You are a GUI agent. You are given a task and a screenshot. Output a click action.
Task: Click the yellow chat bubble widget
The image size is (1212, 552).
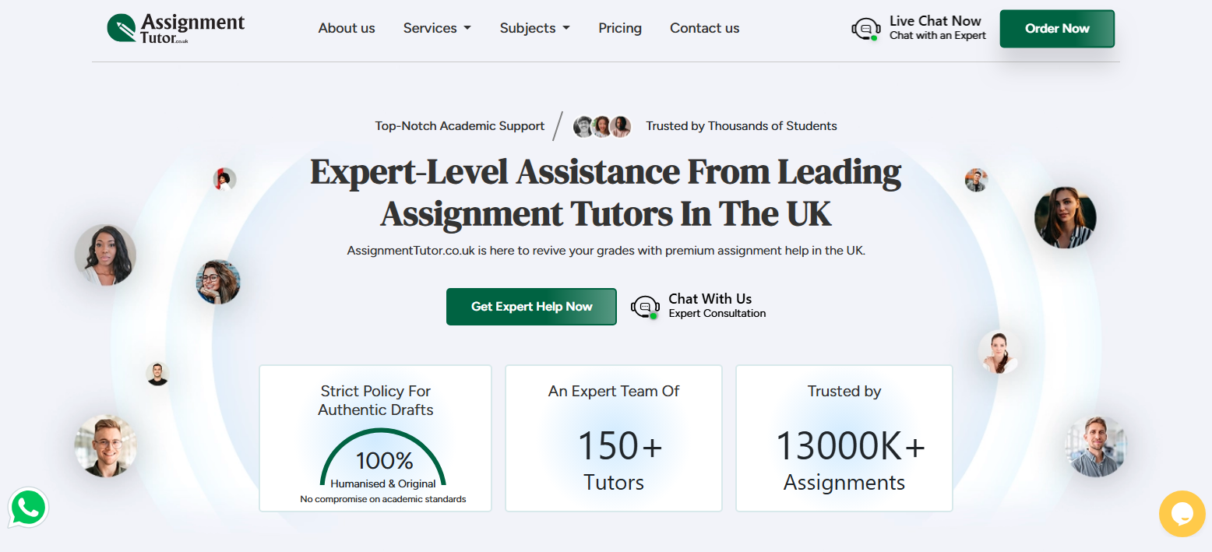click(1182, 514)
